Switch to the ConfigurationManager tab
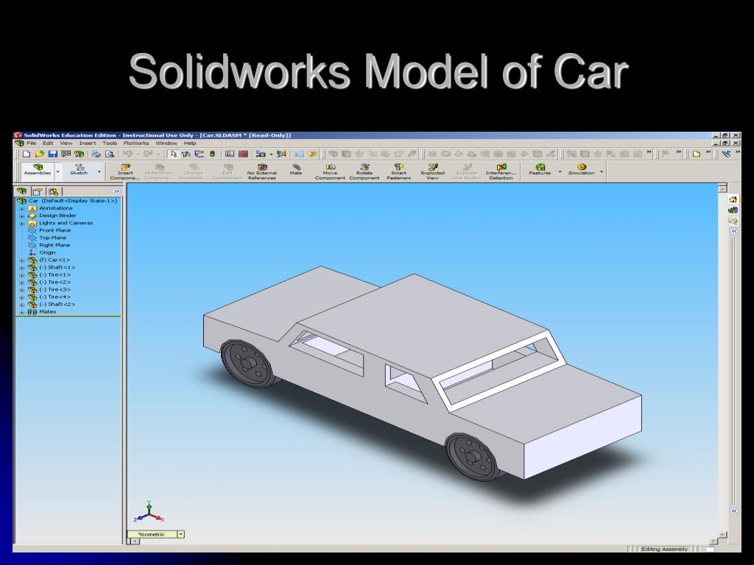The image size is (754, 565). coord(53,191)
